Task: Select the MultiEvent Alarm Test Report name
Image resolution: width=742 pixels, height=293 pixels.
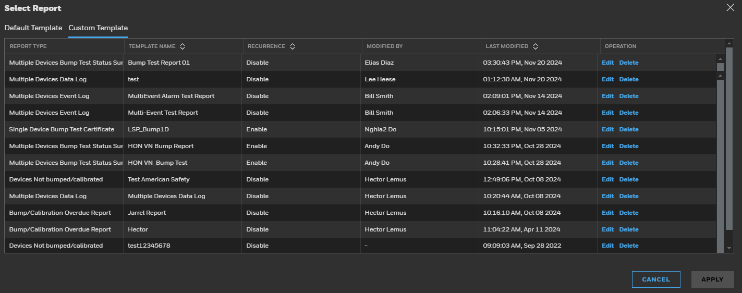Action: (x=171, y=96)
